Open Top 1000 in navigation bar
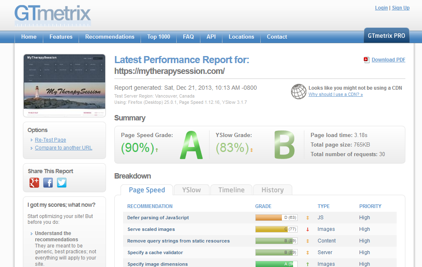 coord(158,37)
